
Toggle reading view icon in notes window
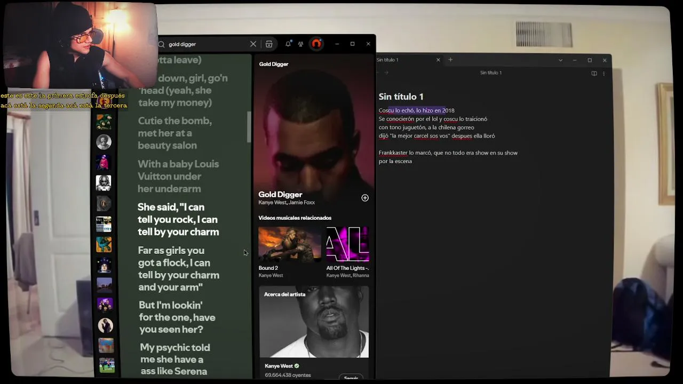(594, 74)
